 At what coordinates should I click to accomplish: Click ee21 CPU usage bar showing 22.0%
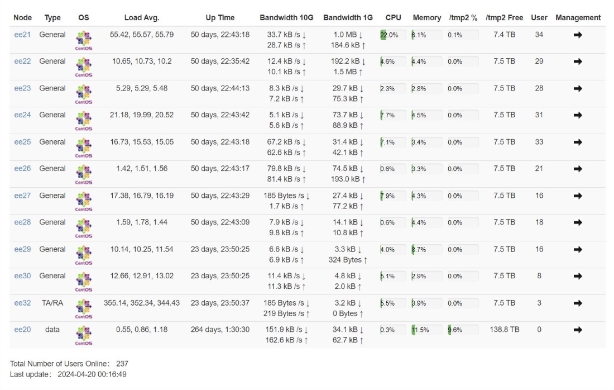(393, 35)
